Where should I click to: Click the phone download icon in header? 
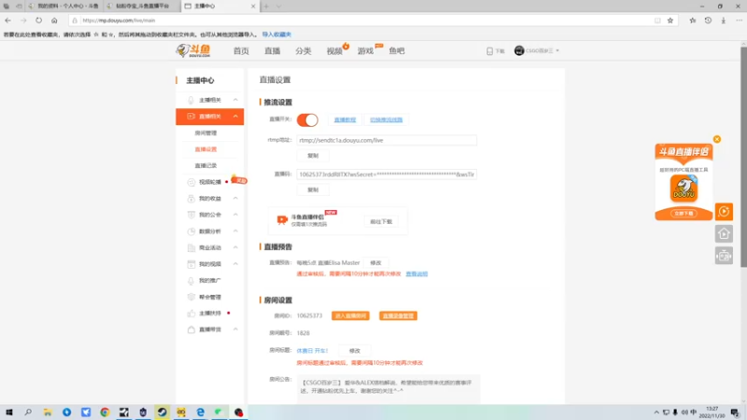coord(489,51)
